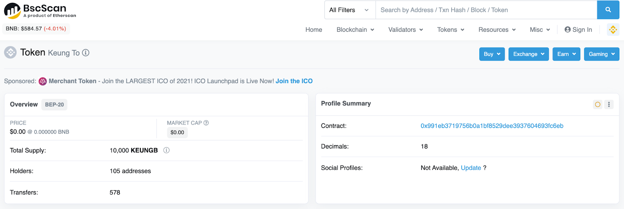The image size is (624, 209).
Task: Expand the Blockchain menu
Action: pyautogui.click(x=355, y=30)
